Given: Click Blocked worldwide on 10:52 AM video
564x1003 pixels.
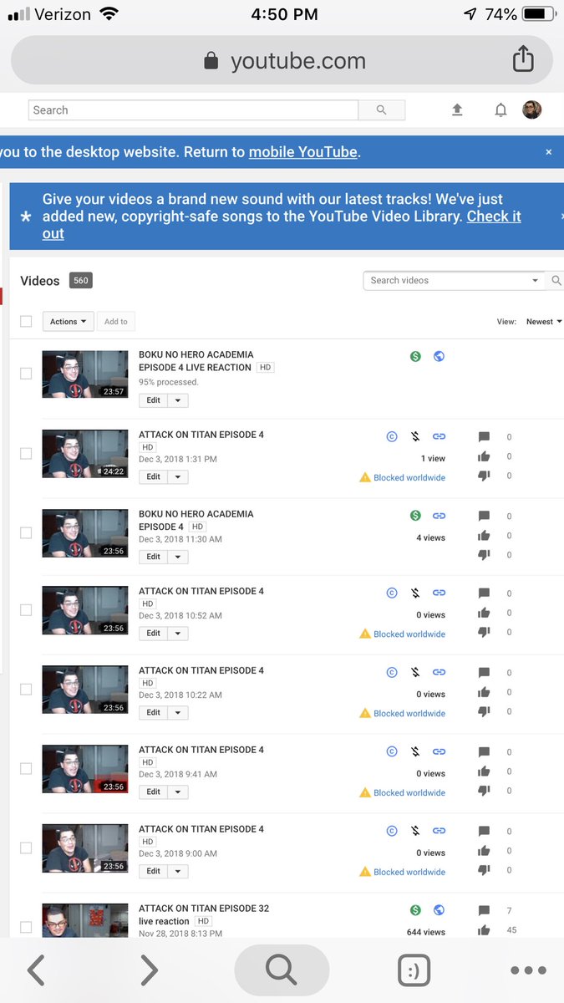Looking at the screenshot, I should coord(409,634).
